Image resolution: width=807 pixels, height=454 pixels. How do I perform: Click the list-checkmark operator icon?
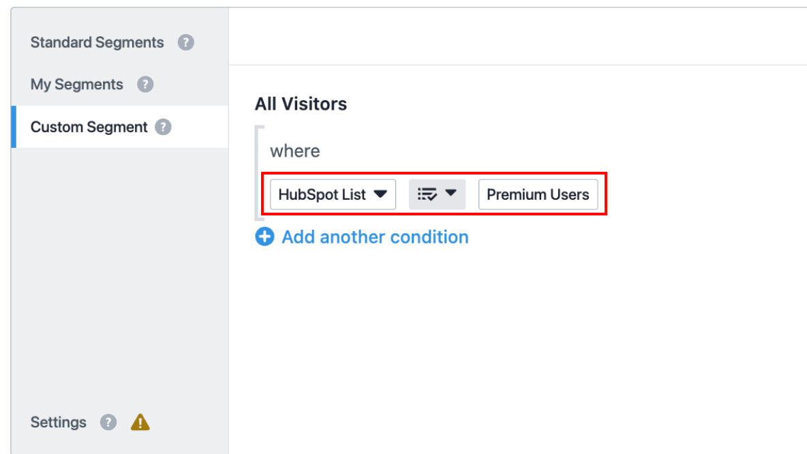coord(427,194)
